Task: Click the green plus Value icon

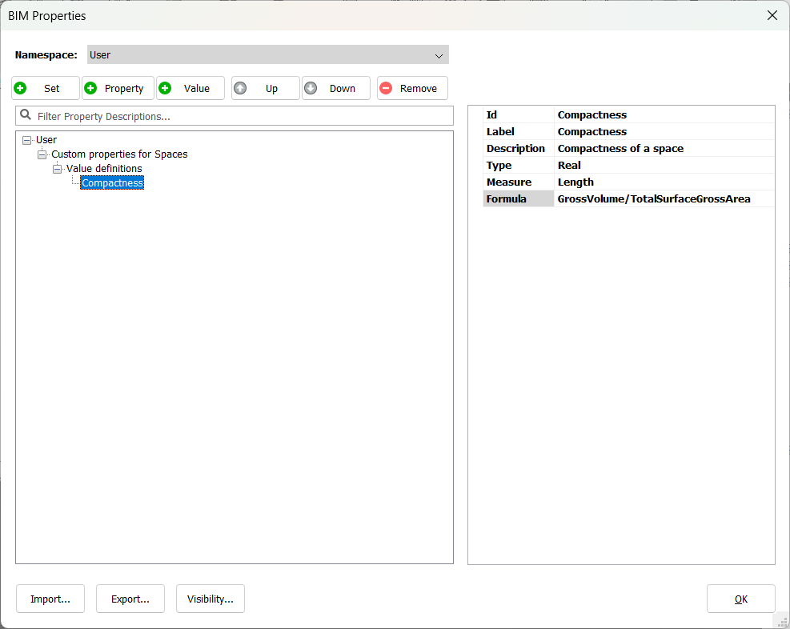Action: point(166,88)
